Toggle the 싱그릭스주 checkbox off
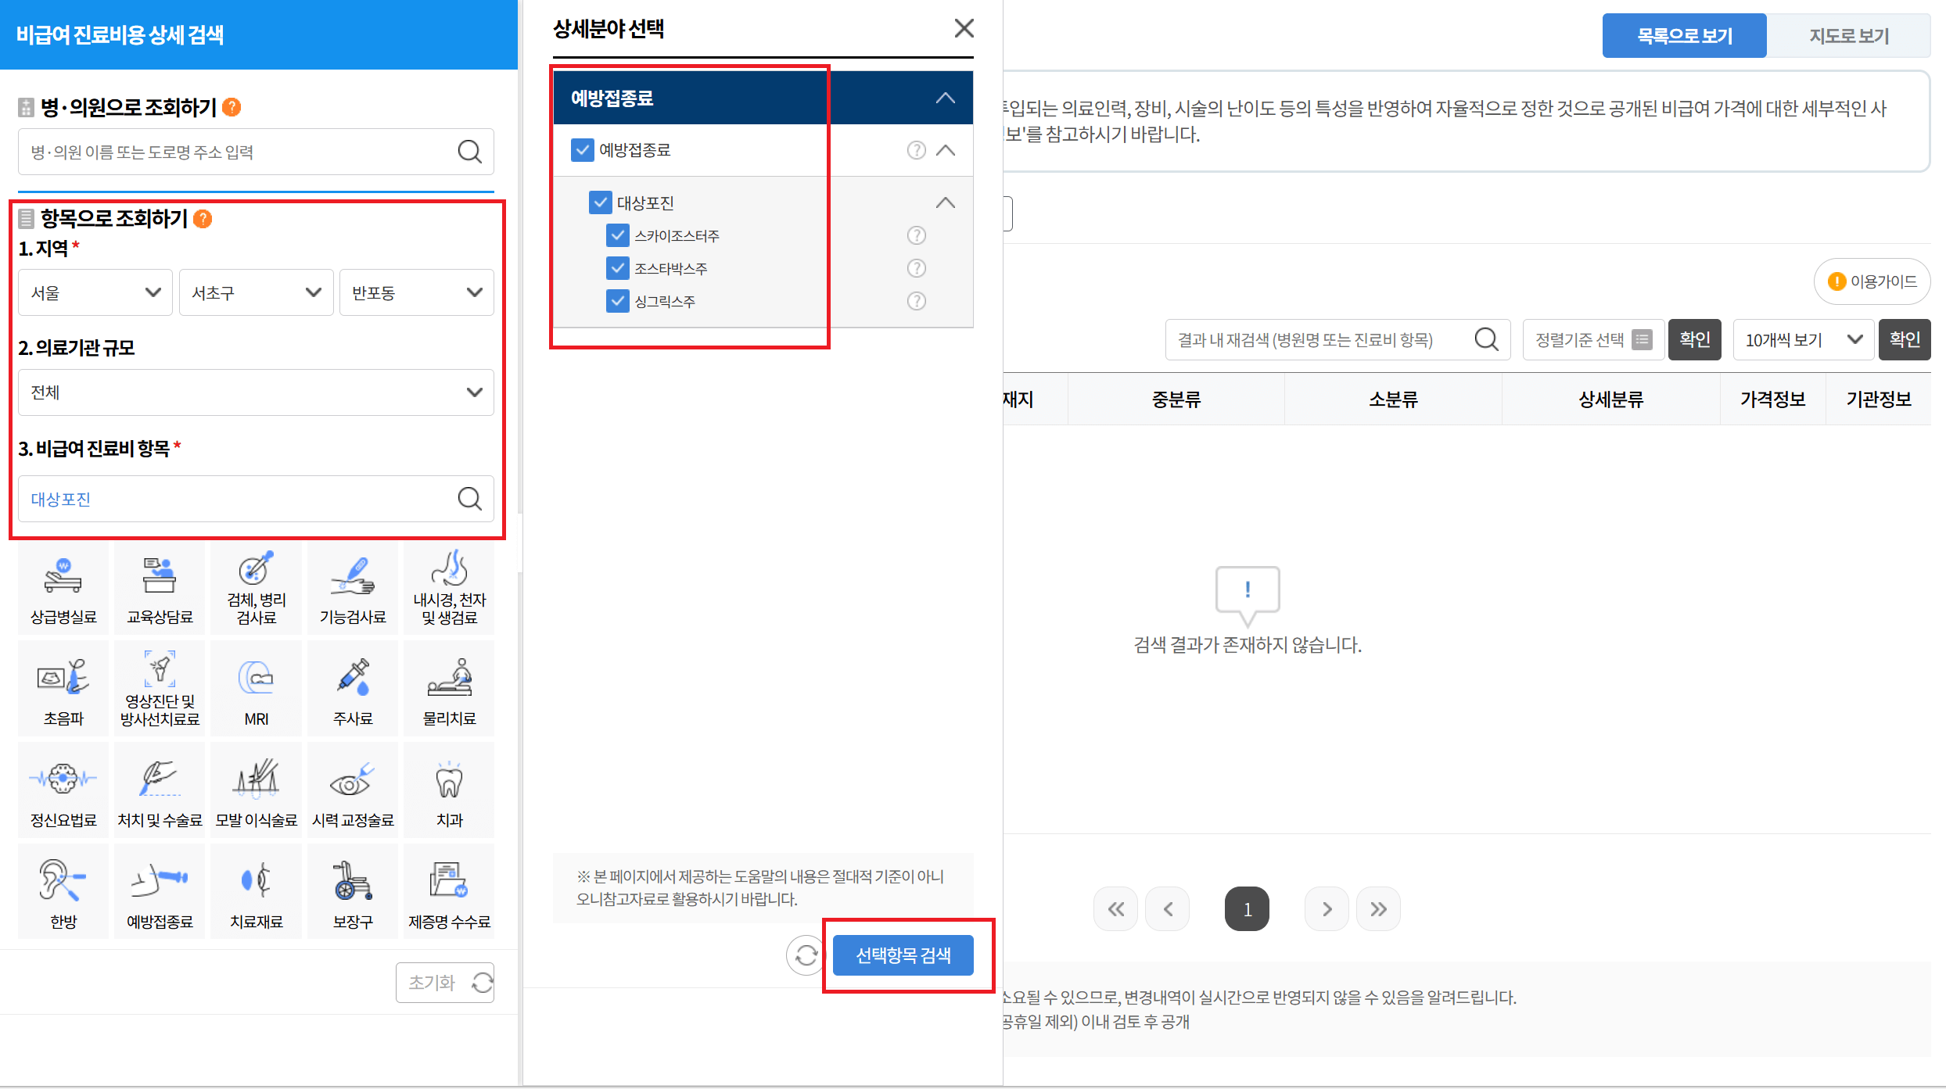The height and width of the screenshot is (1089, 1946). point(618,300)
